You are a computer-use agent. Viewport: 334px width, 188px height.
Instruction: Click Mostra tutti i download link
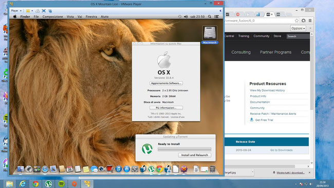click(290, 173)
